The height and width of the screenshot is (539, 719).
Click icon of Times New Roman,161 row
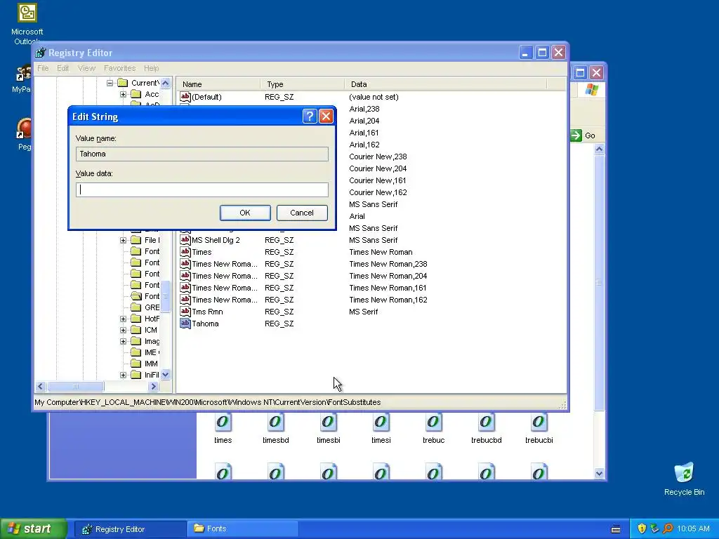(x=185, y=287)
